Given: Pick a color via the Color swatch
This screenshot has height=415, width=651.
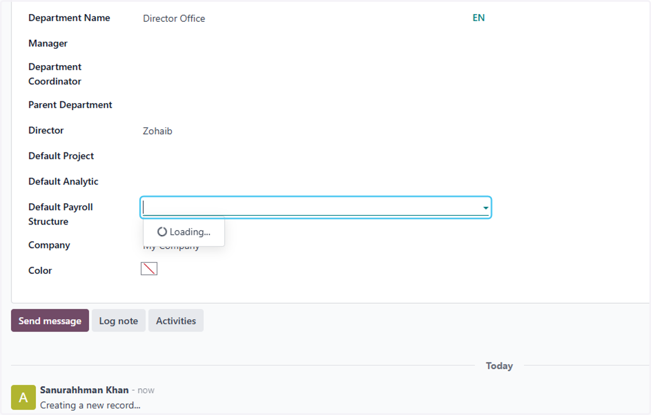Looking at the screenshot, I should tap(149, 269).
